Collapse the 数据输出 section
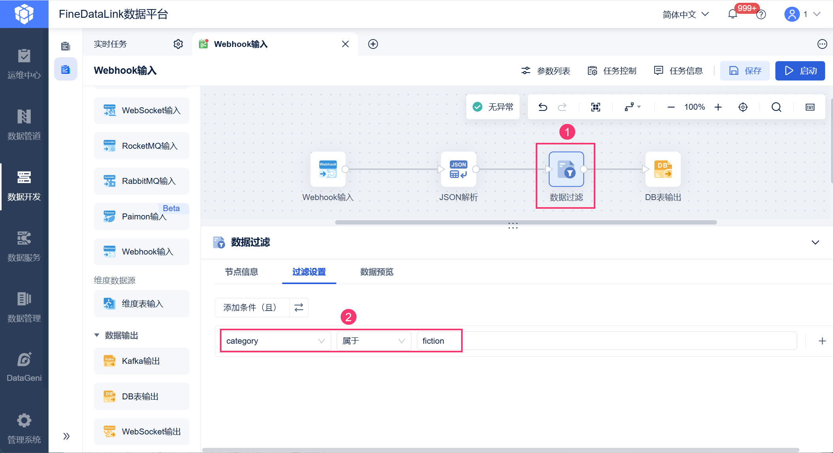Screen dimensions: 833x453 [97, 335]
